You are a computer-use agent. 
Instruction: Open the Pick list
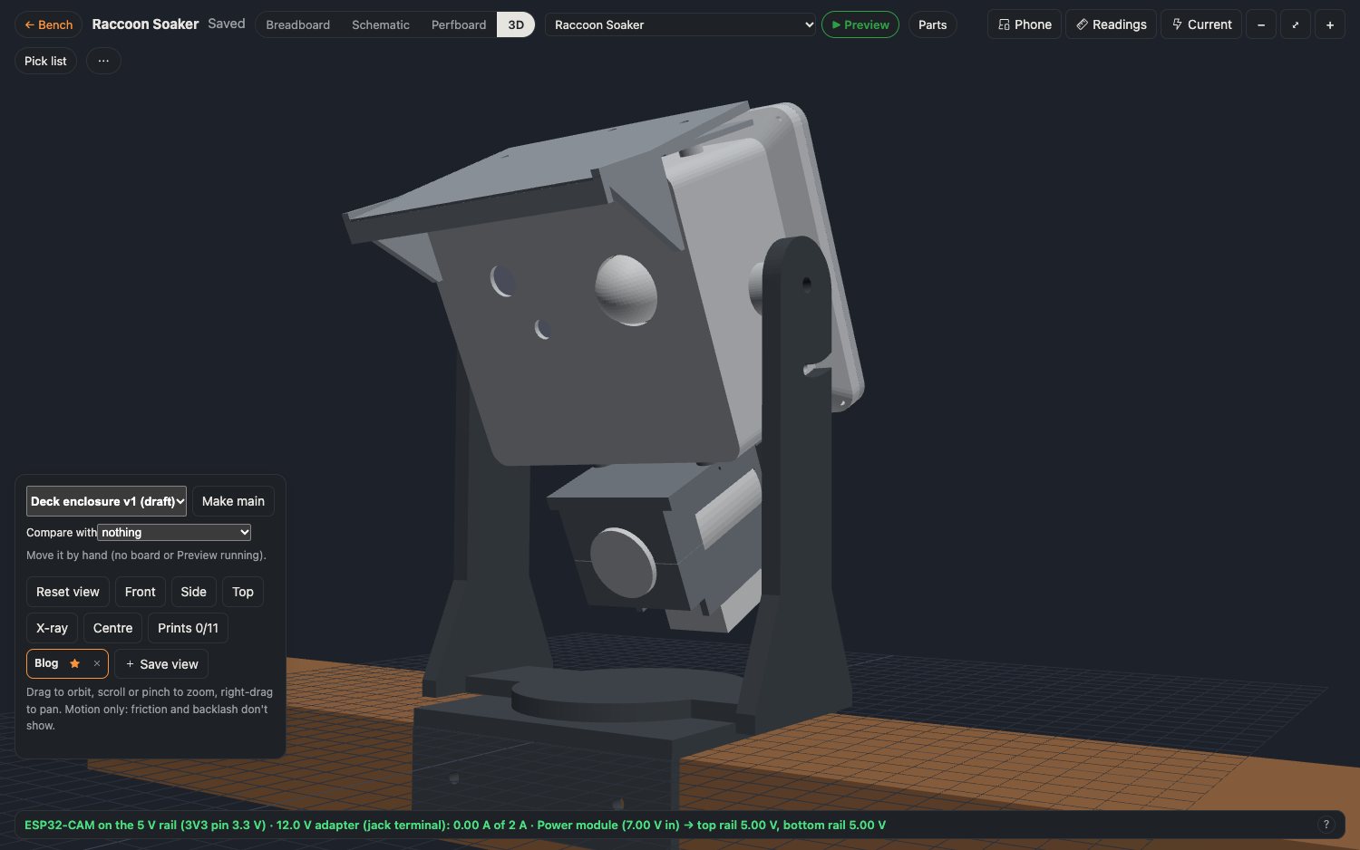click(x=45, y=61)
